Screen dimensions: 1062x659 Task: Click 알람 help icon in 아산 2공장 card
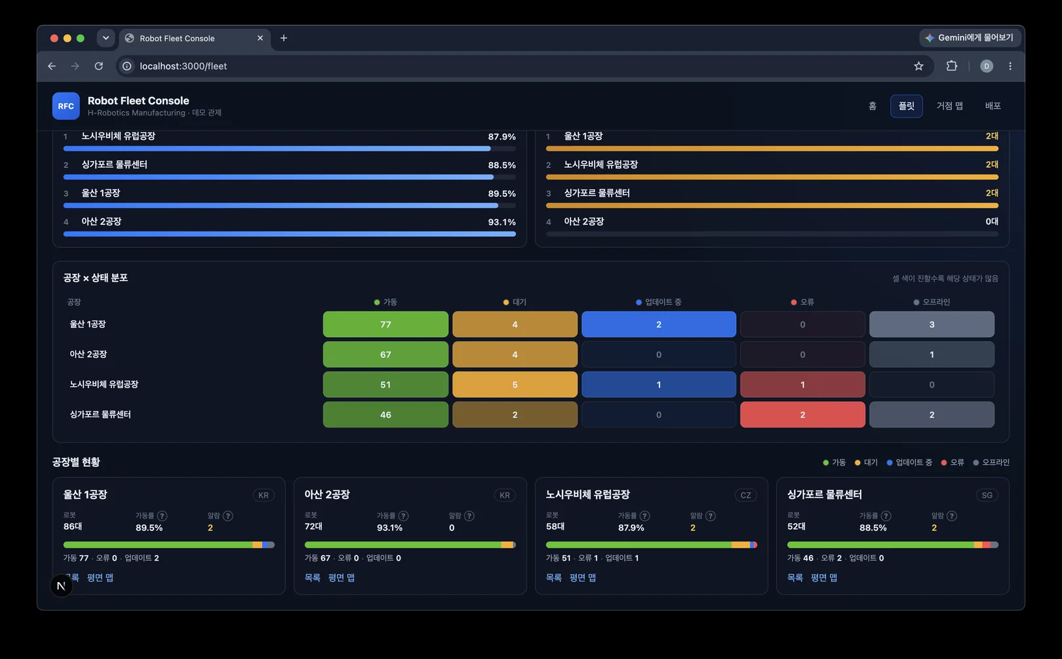tap(469, 516)
